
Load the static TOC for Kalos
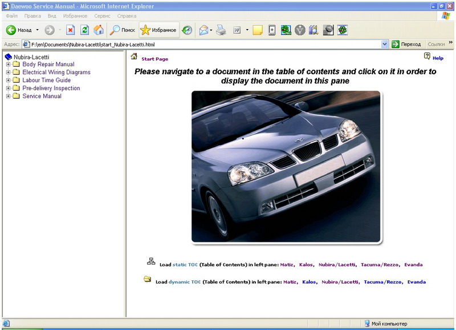click(x=306, y=264)
